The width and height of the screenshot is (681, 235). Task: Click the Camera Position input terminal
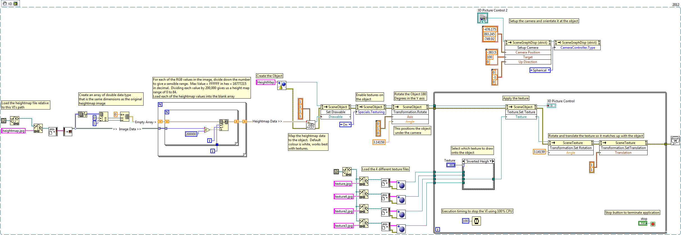click(528, 52)
